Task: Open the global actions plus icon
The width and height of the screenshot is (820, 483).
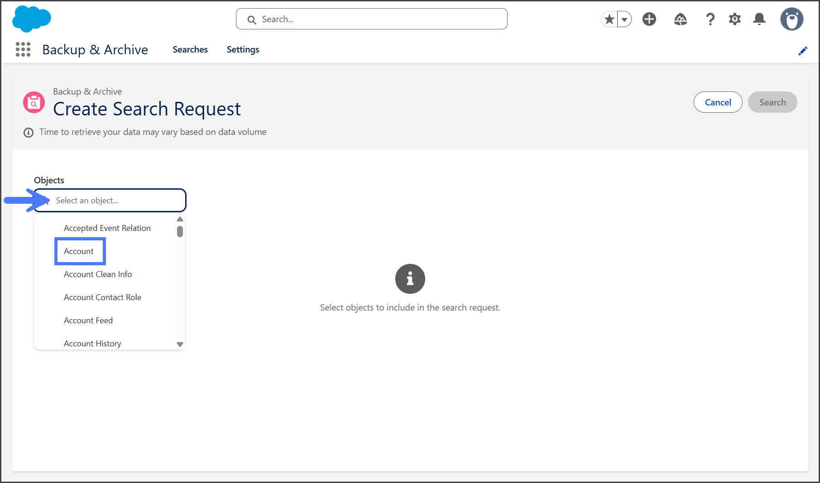Action: [649, 19]
